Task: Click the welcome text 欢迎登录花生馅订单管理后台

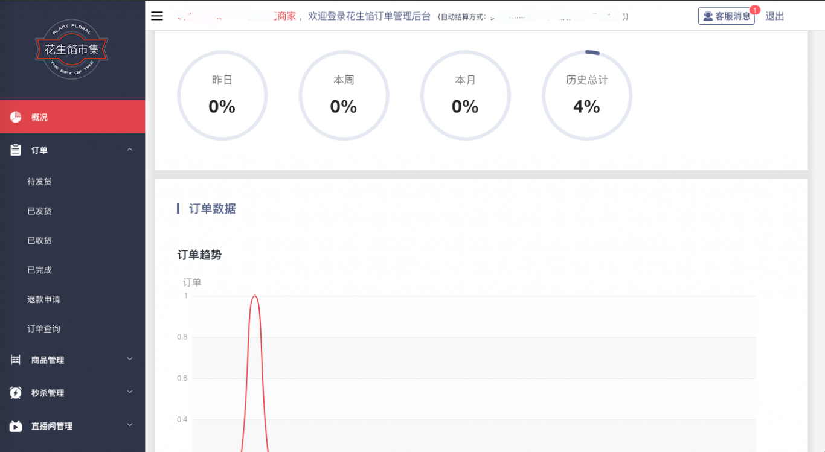Action: [x=370, y=16]
